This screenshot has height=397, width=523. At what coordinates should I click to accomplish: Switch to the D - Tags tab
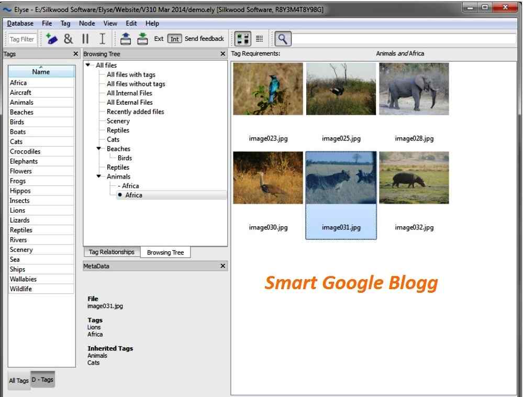[x=42, y=379]
